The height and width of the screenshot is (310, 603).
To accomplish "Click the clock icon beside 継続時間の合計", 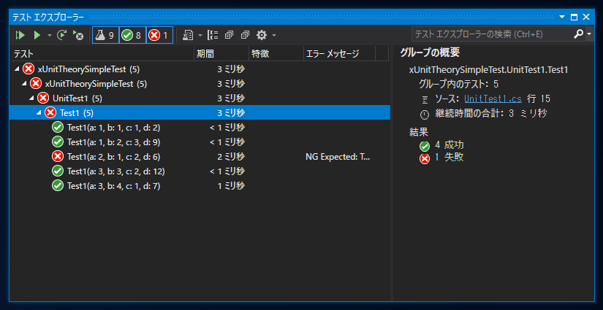I will click(x=425, y=115).
